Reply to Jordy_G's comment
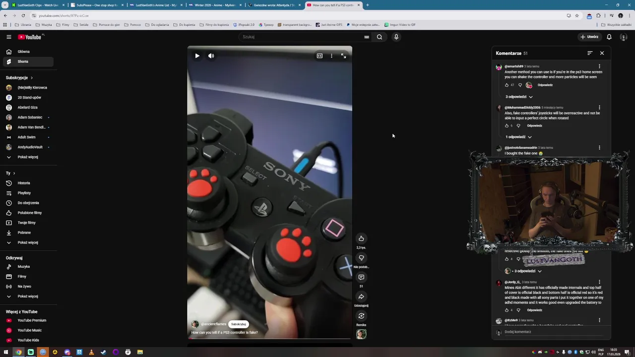 534,310
